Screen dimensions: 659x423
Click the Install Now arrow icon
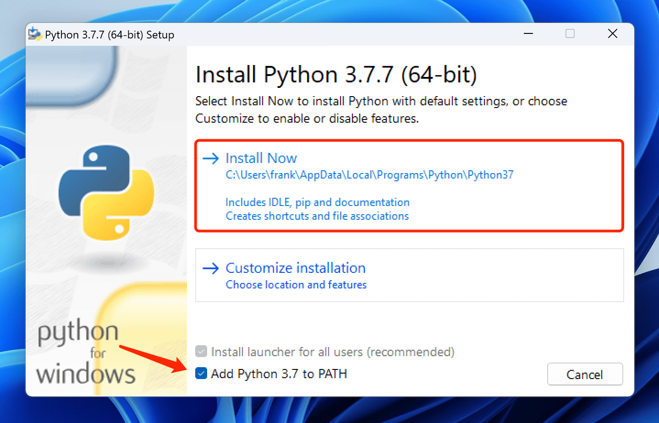[210, 158]
